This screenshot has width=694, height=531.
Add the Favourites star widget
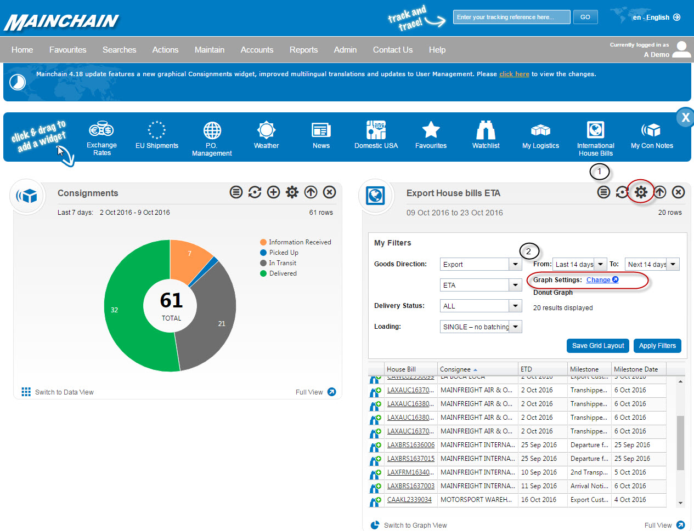pyautogui.click(x=431, y=135)
